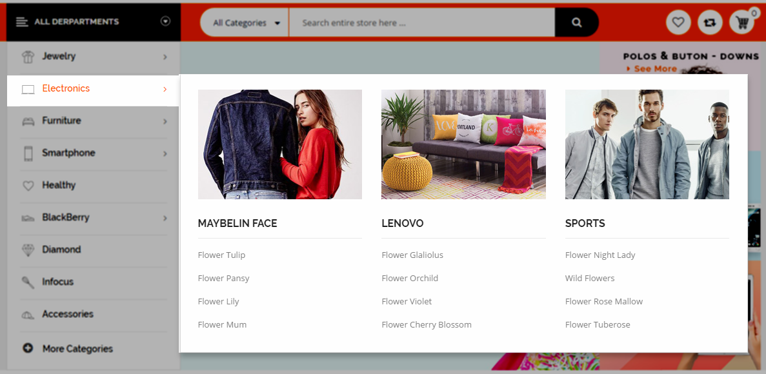Open the denim jacket couple image
Image resolution: width=766 pixels, height=374 pixels.
280,144
